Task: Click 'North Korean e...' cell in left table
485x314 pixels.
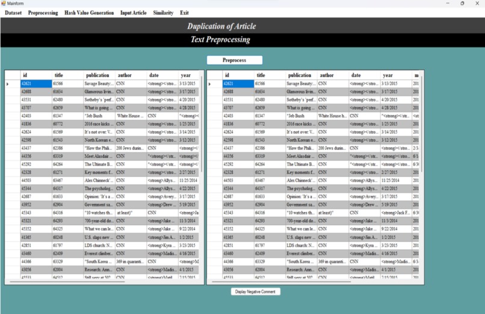Action: (x=99, y=140)
